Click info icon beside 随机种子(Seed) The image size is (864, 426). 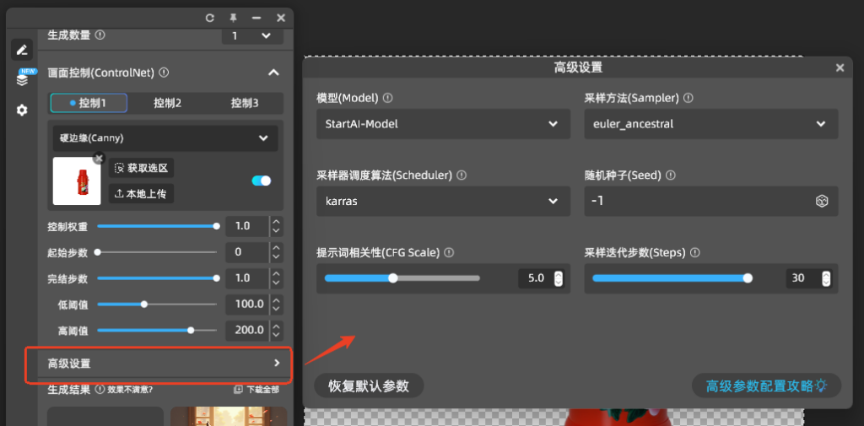(671, 175)
